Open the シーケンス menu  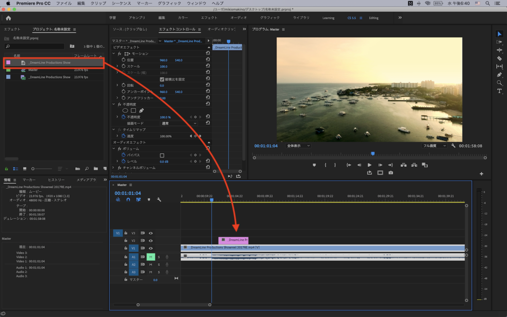coord(121,3)
